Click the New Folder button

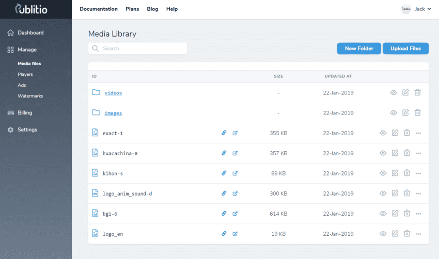[x=358, y=48]
